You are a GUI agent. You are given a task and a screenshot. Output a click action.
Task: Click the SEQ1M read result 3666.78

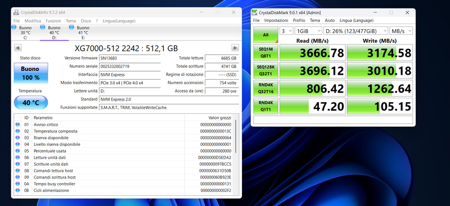coord(313,53)
